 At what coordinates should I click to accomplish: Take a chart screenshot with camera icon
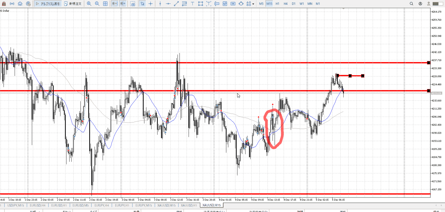[x=133, y=4]
